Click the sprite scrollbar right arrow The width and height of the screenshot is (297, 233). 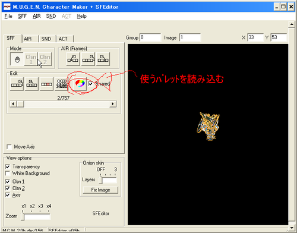coord(113,104)
